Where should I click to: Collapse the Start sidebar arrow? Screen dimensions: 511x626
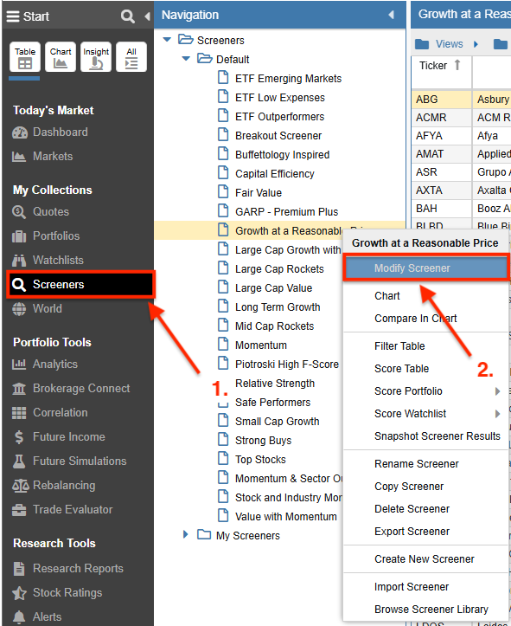tap(147, 16)
